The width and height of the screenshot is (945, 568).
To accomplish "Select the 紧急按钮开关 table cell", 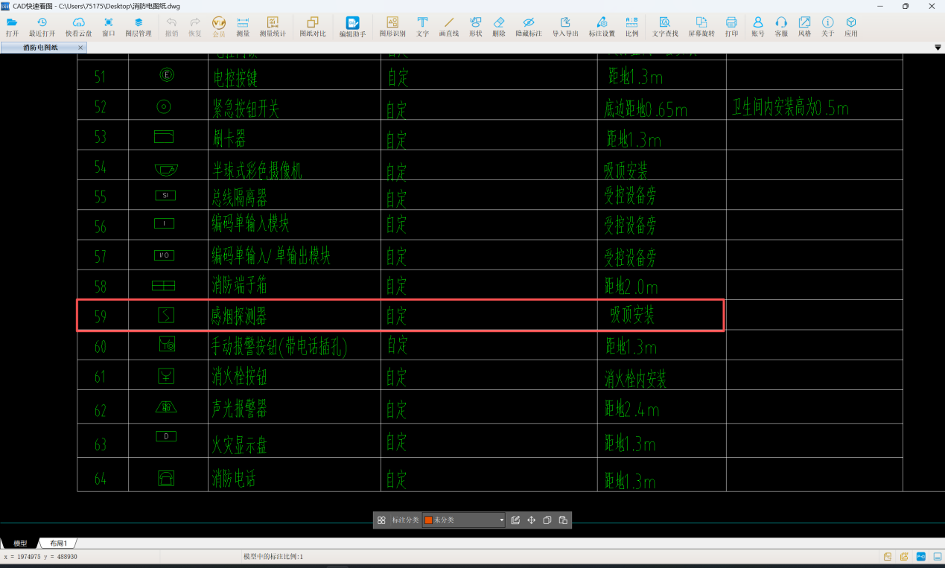I will pyautogui.click(x=294, y=105).
